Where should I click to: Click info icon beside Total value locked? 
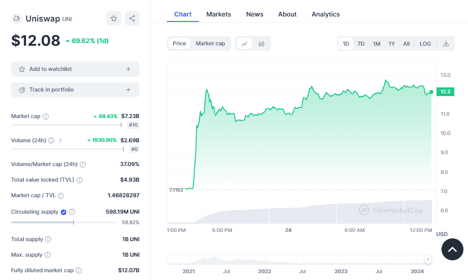pyautogui.click(x=80, y=180)
